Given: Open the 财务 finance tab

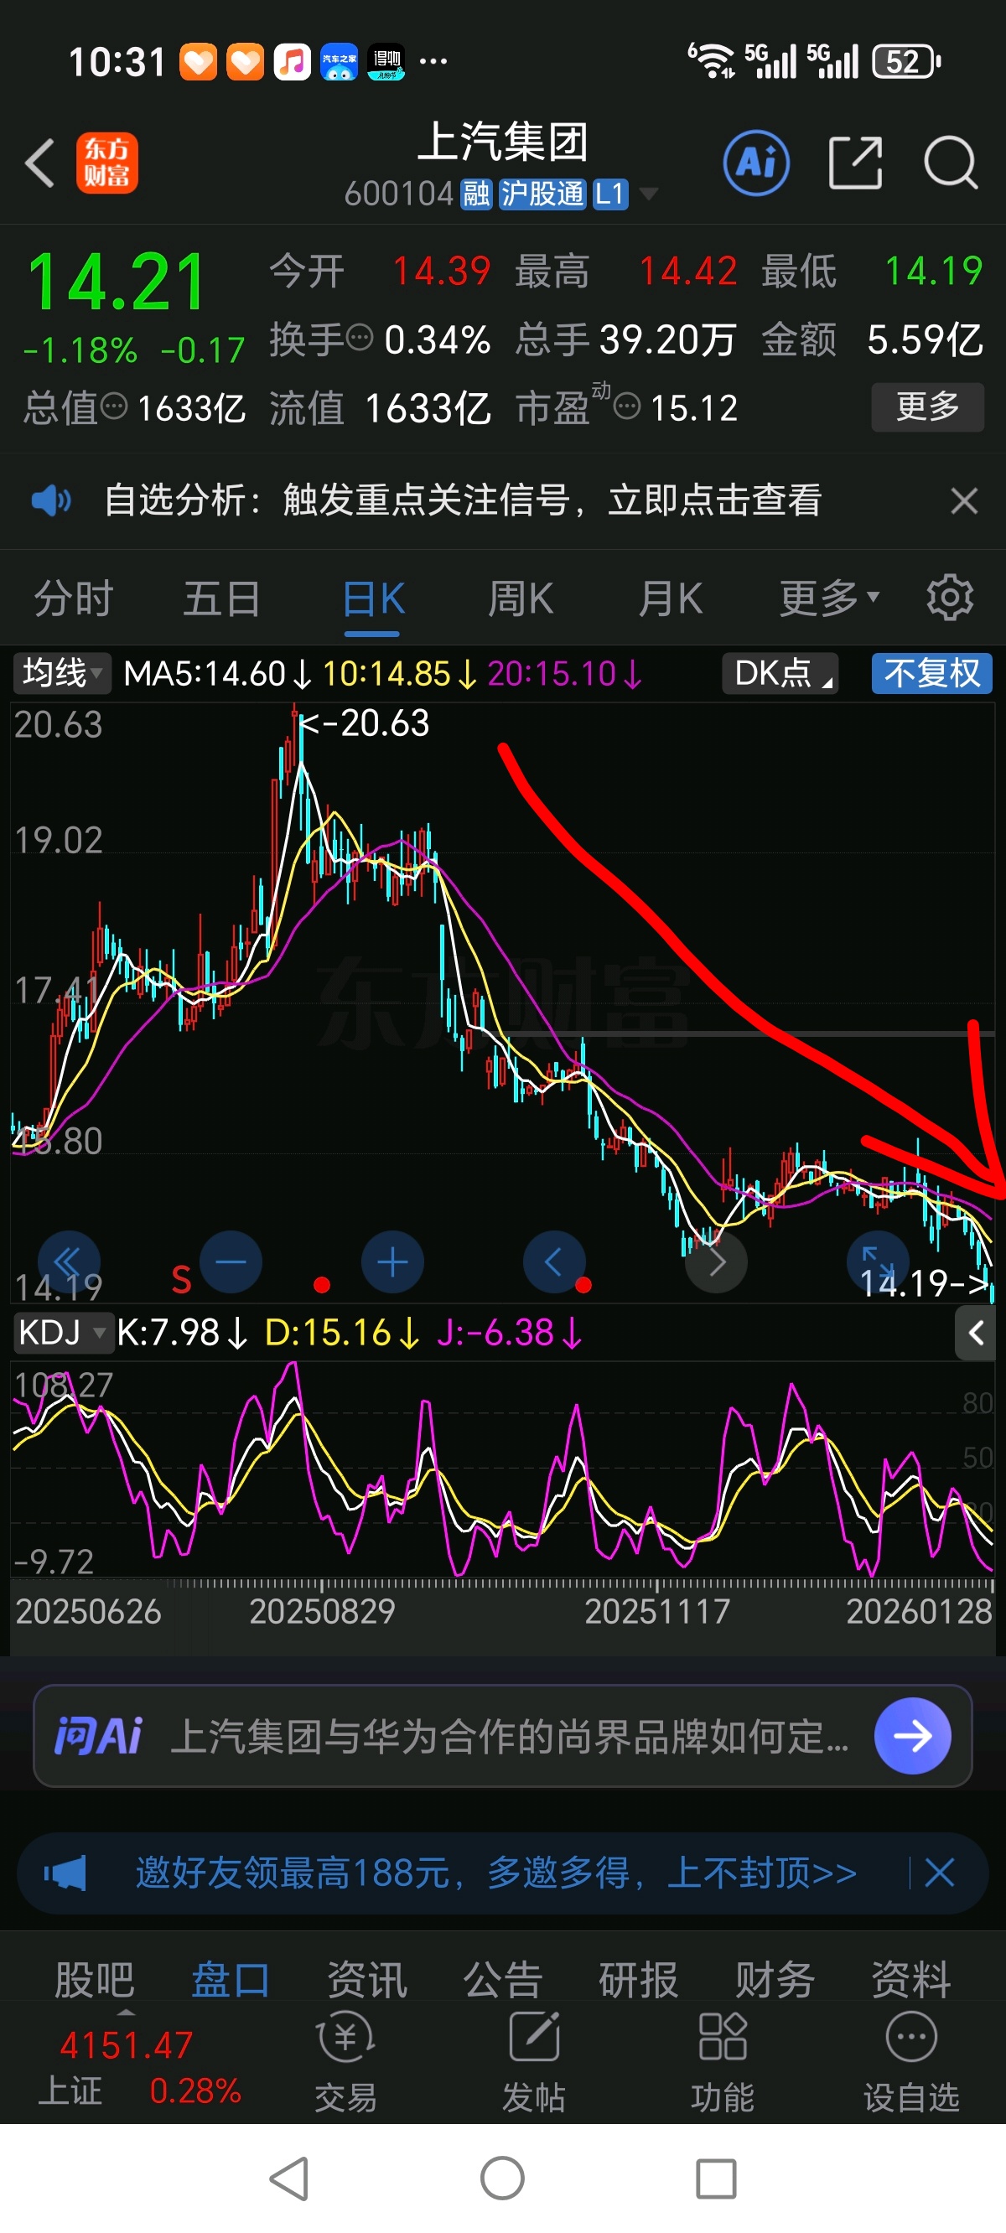Looking at the screenshot, I should (x=775, y=1980).
